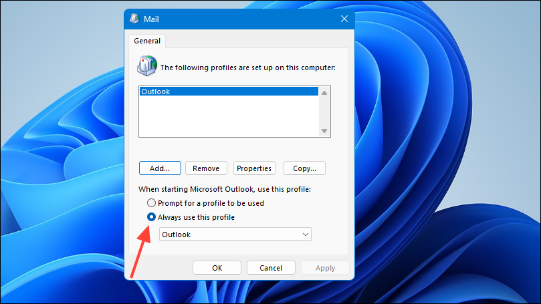Close the Mail dialog window
The image size is (541, 304).
point(344,19)
